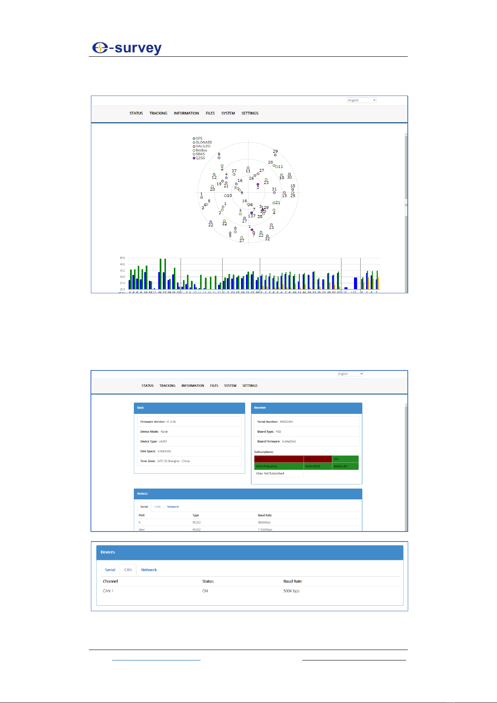Click the 500K bps baud rate value
Screen dimensions: 497x703
click(x=291, y=591)
